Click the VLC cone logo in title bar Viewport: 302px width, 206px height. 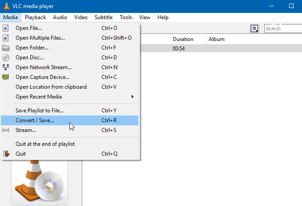pos(6,6)
